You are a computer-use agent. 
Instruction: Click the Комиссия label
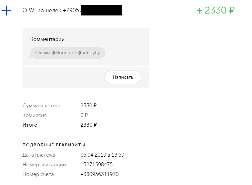point(35,115)
